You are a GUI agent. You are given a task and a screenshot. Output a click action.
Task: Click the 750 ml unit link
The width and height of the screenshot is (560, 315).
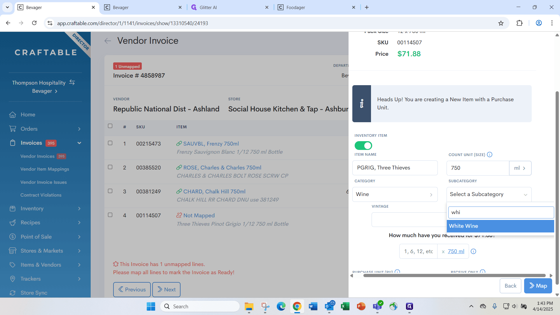(x=456, y=251)
